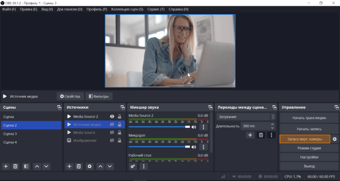The image size is (340, 181).
Task: Enable Режим студии
Action: point(309,149)
